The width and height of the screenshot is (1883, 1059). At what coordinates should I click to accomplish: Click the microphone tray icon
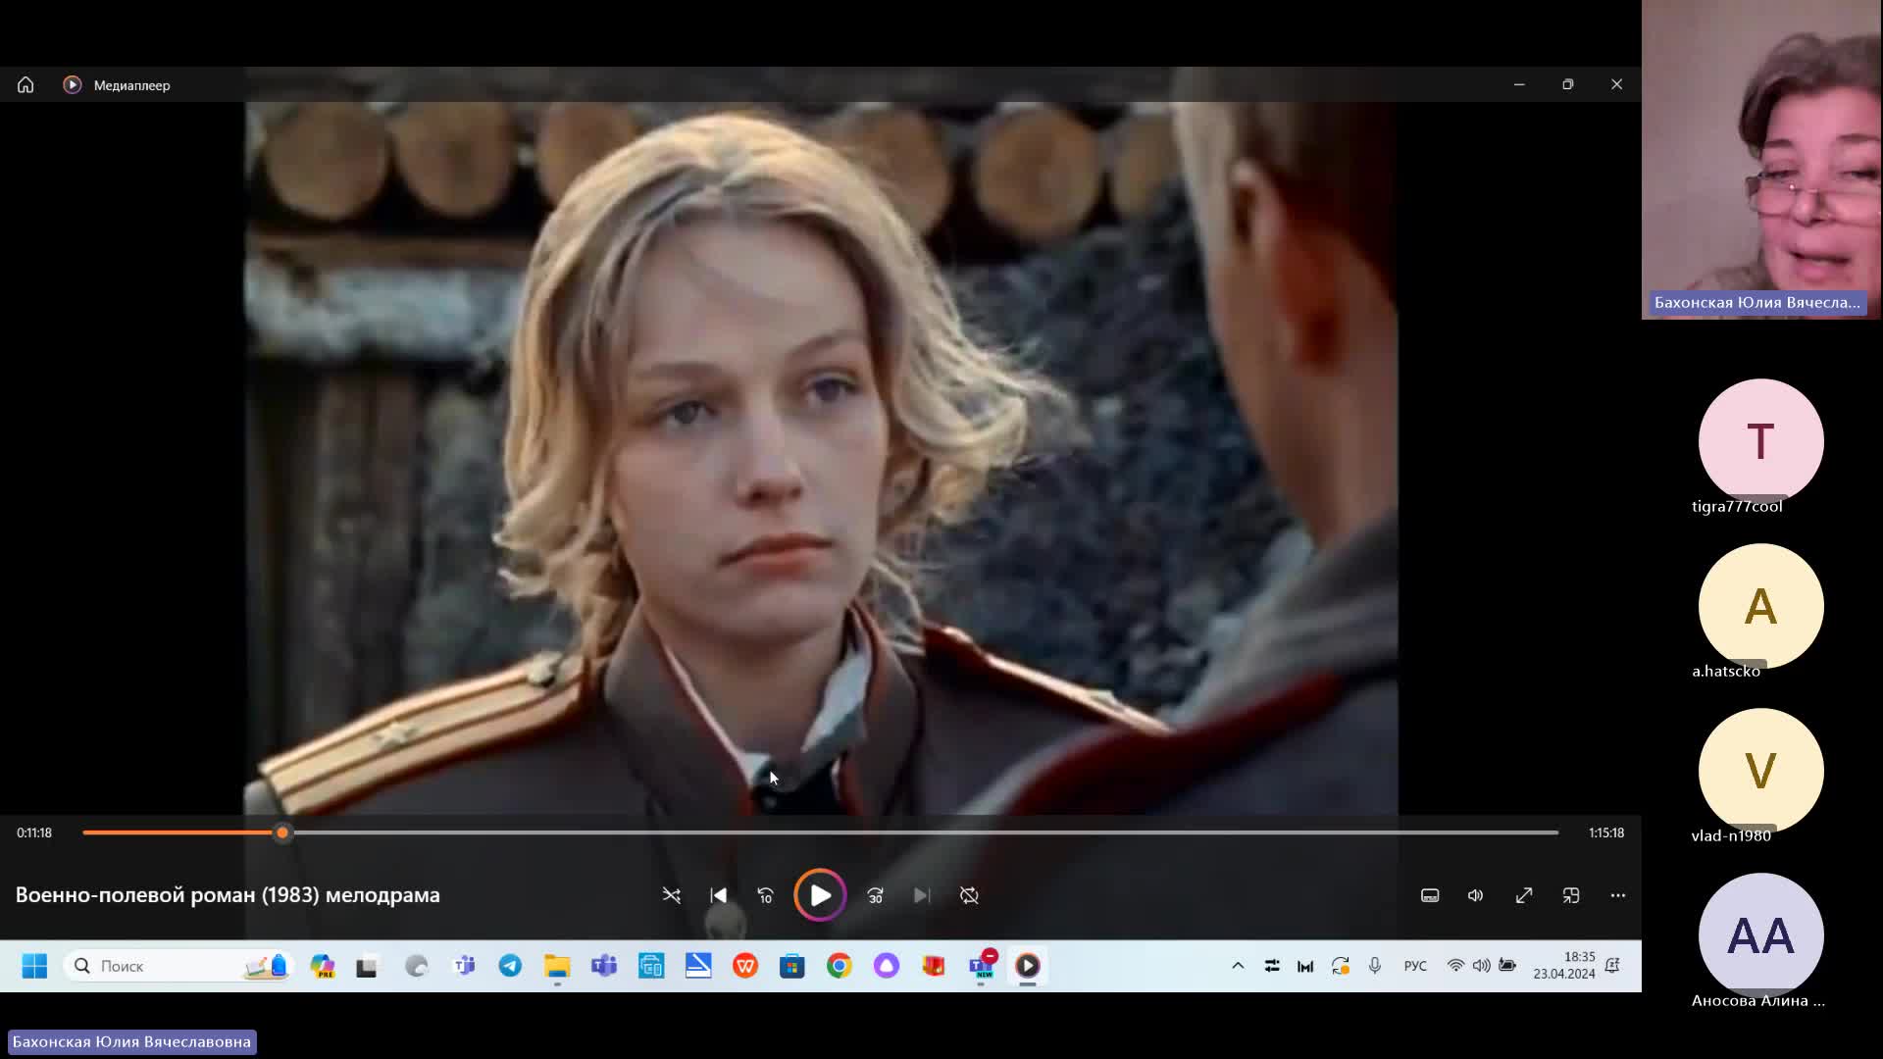pos(1375,966)
